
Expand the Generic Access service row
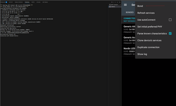pyautogui.click(x=128, y=40)
